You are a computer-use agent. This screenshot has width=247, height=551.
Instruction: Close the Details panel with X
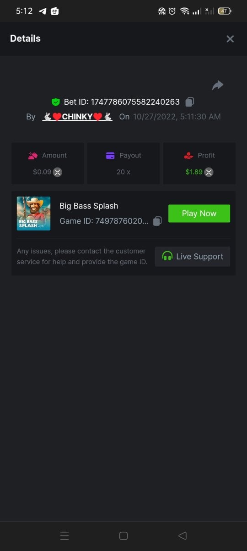point(230,39)
